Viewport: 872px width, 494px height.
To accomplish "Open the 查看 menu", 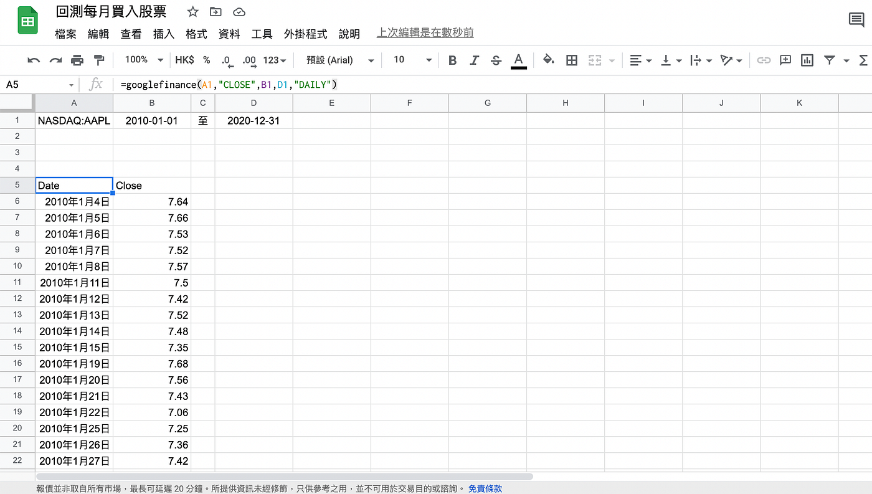I will (131, 34).
